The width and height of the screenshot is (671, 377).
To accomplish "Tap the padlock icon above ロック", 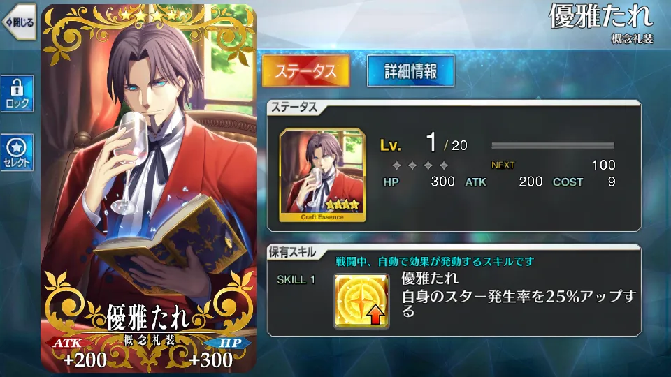I will click(17, 87).
